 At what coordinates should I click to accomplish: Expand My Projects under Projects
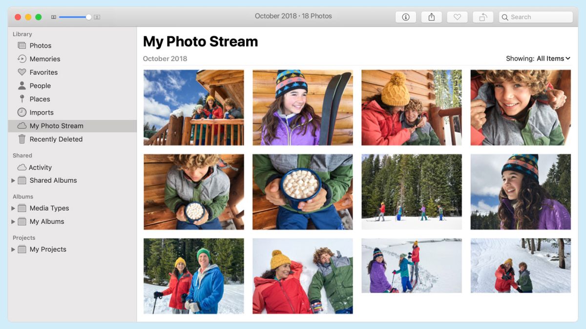click(x=13, y=249)
